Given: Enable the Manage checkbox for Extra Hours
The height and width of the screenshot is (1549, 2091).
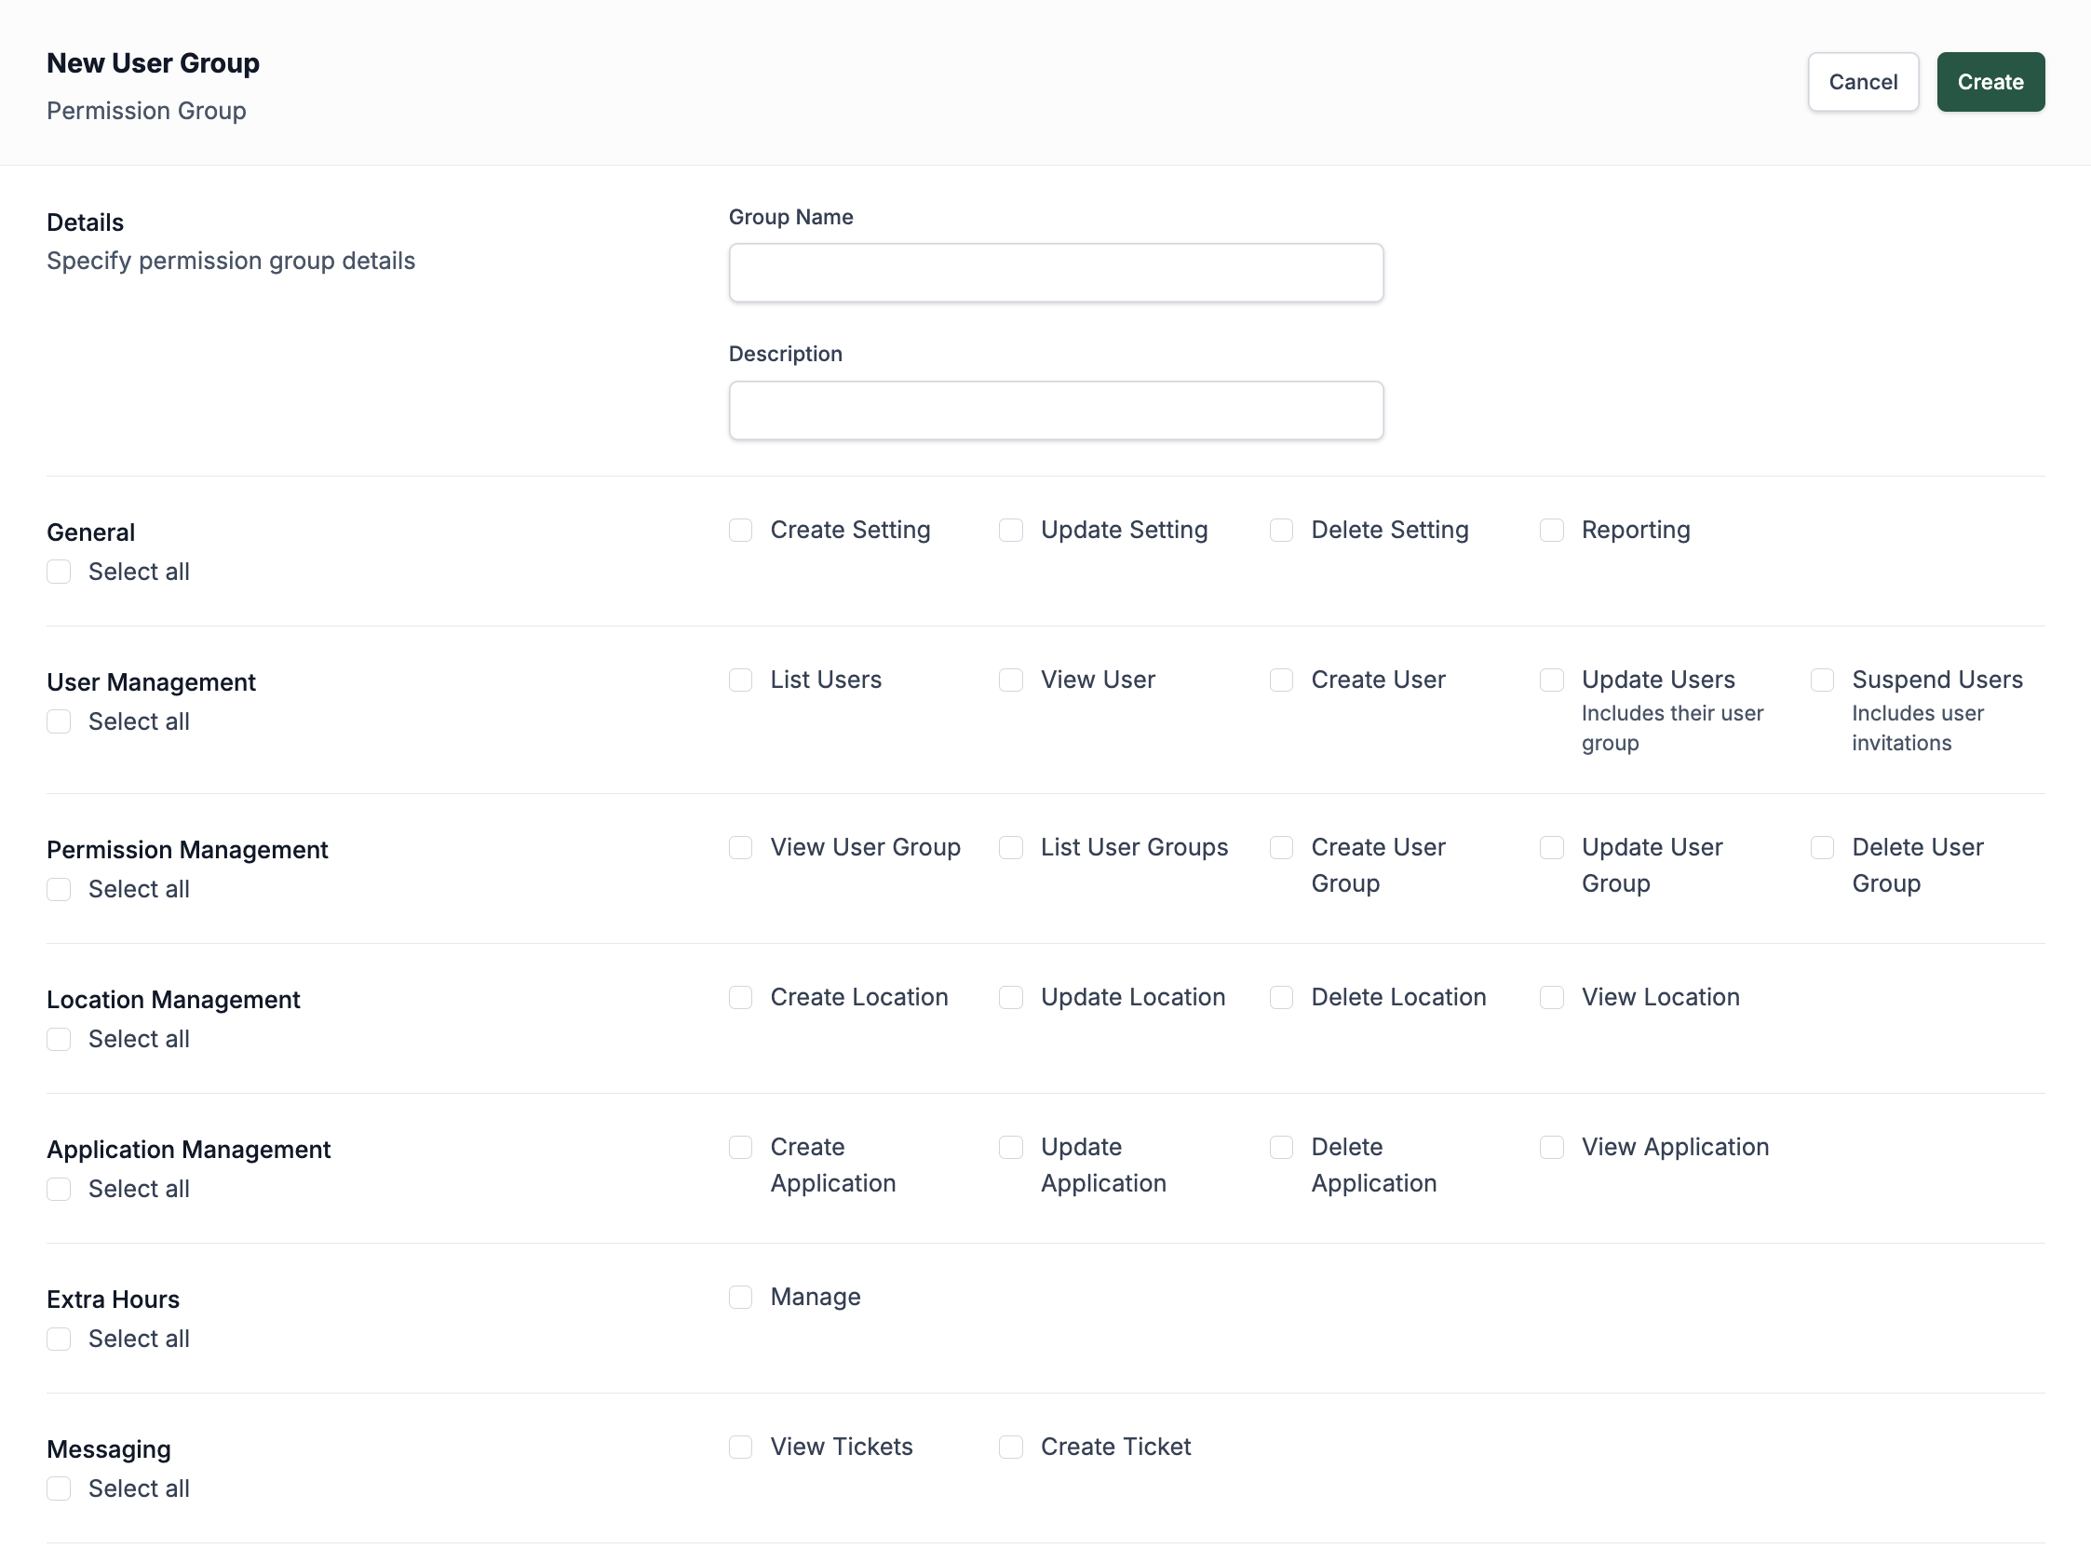Looking at the screenshot, I should tap(741, 1298).
